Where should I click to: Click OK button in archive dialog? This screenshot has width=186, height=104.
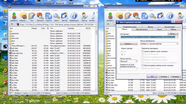pos(152,77)
